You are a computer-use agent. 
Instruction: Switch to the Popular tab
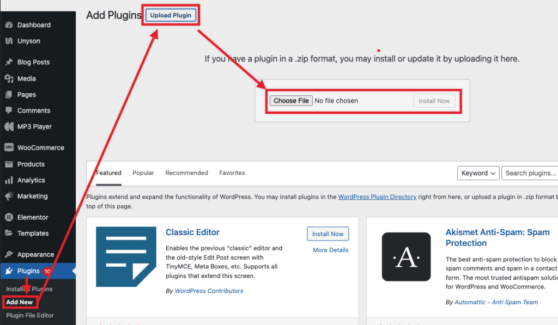point(143,173)
